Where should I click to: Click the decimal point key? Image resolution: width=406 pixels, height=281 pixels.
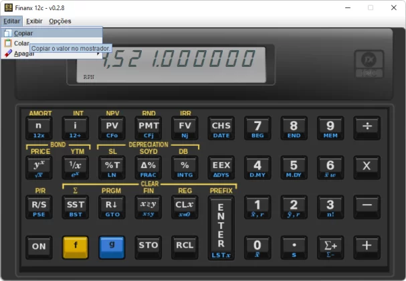click(294, 248)
